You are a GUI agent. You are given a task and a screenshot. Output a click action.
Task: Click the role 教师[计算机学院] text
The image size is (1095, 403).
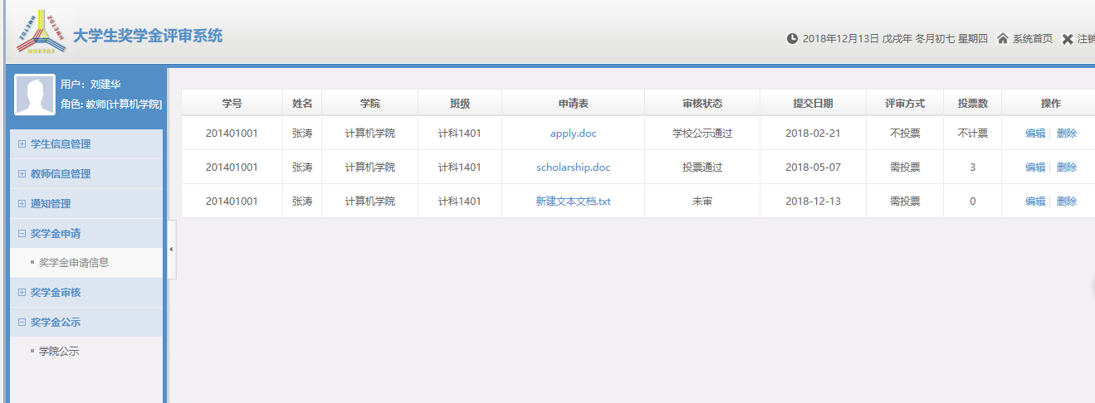point(124,104)
